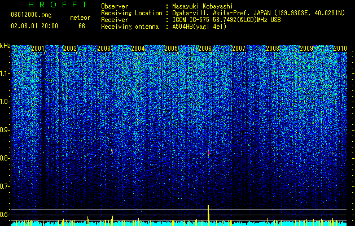The width and height of the screenshot is (355, 226).
Task: Click the date stamp 02.06.01 20:00
Action: click(34, 26)
